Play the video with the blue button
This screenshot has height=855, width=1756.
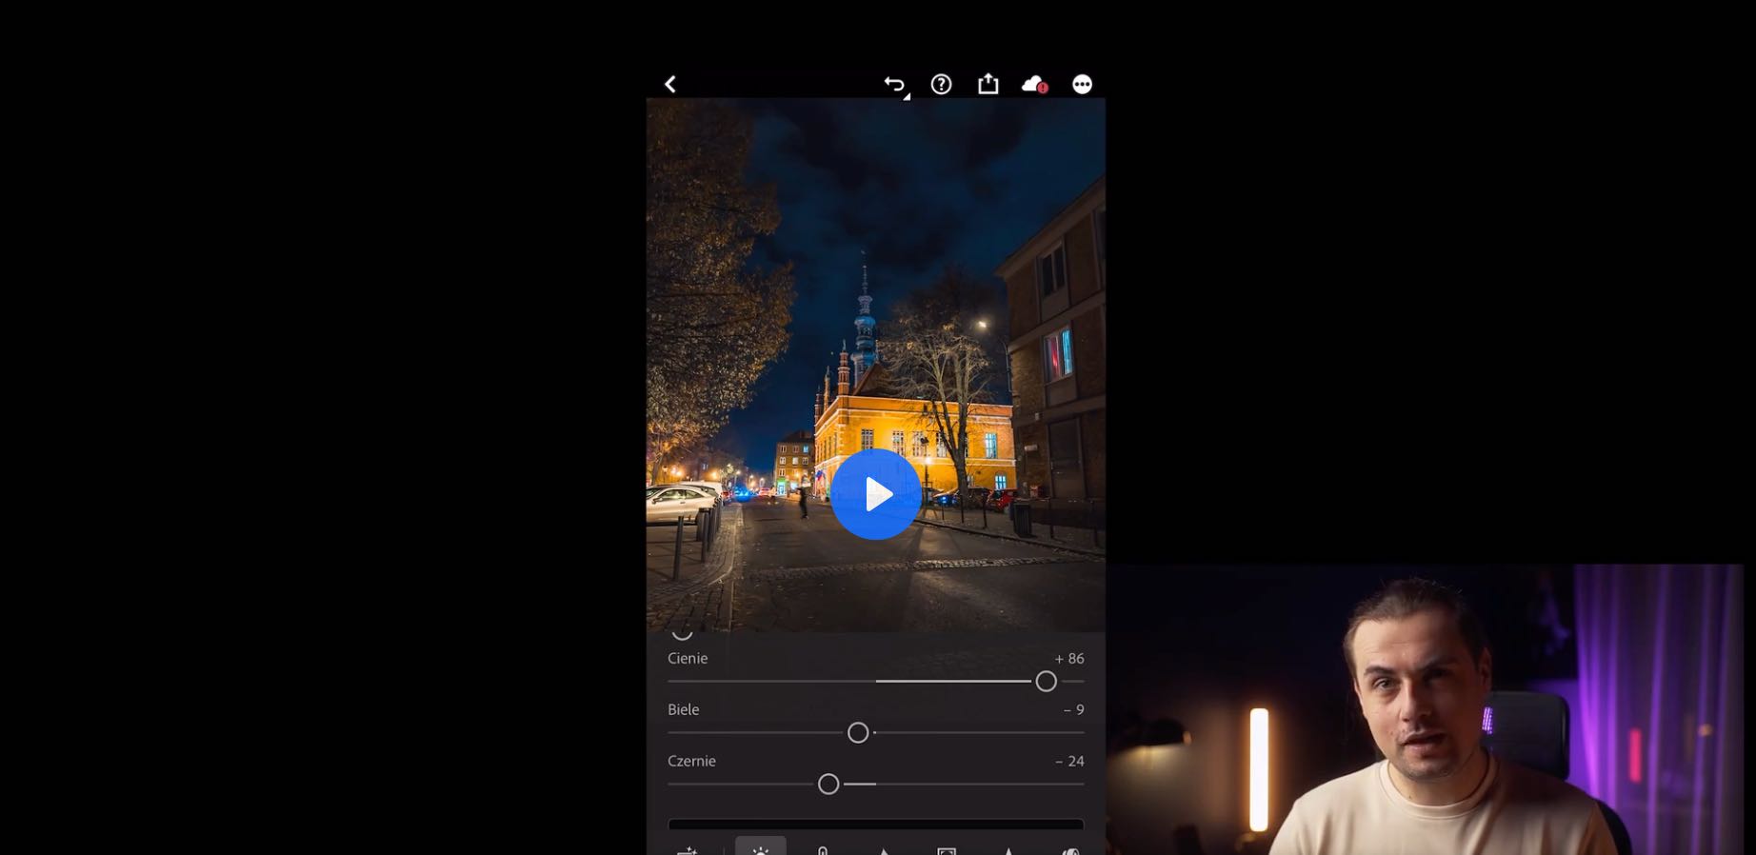[875, 494]
